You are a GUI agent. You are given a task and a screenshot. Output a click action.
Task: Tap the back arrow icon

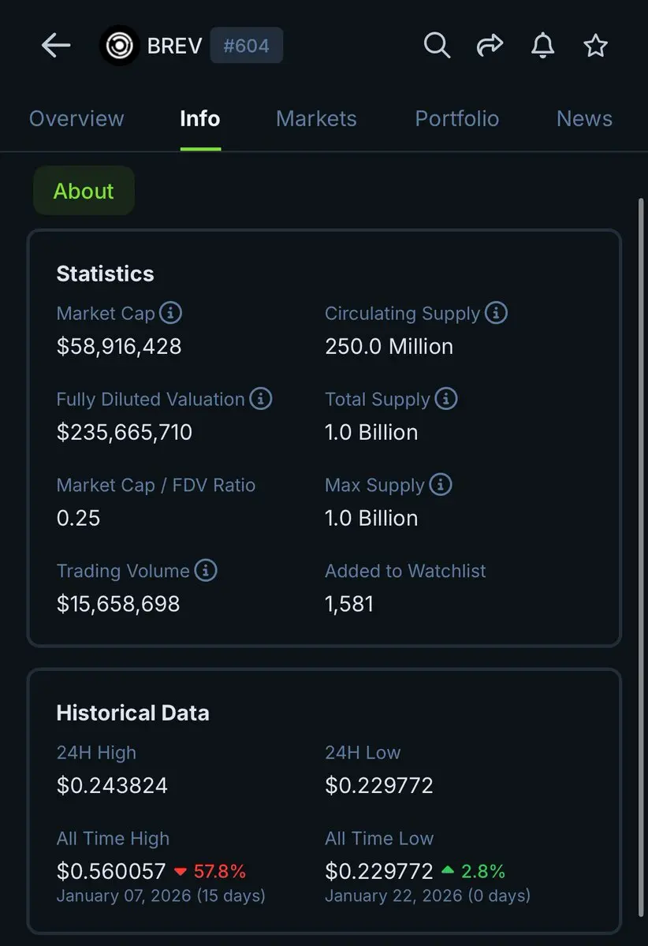click(x=56, y=46)
